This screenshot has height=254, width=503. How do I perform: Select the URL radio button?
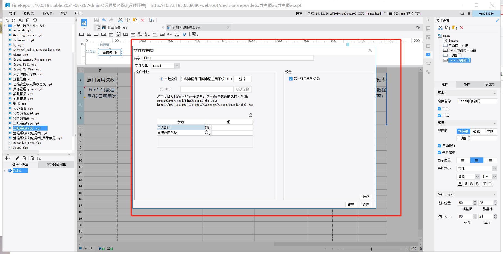tap(162, 89)
